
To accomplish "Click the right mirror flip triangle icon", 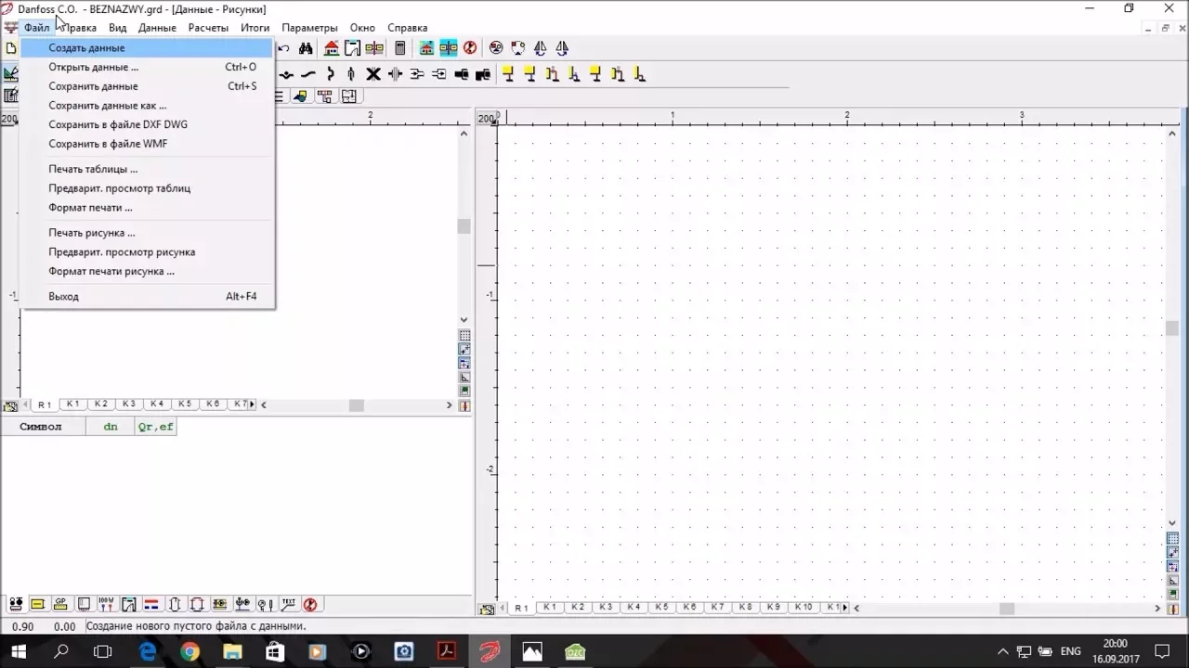I will click(x=561, y=48).
